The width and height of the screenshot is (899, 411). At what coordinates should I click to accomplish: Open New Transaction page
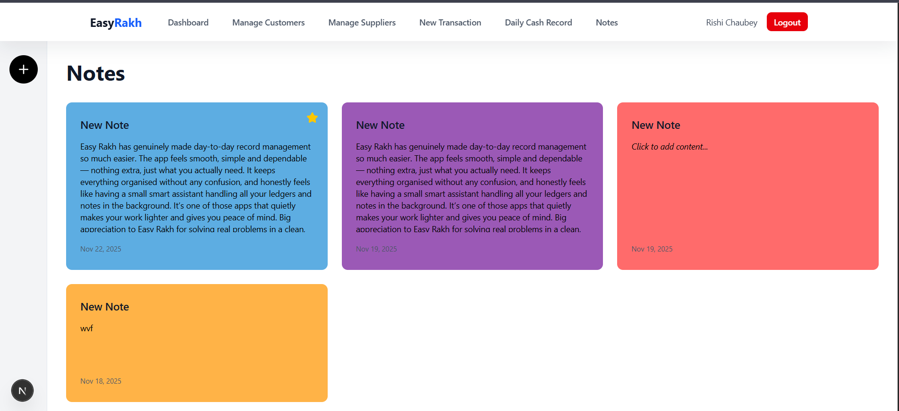click(x=450, y=23)
